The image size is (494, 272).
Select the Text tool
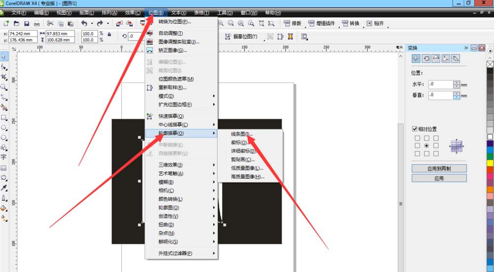(x=4, y=158)
